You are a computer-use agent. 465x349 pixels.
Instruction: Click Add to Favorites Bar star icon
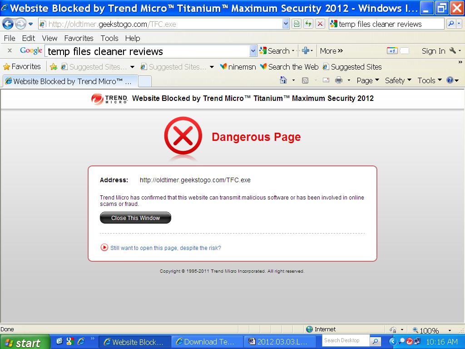(54, 66)
